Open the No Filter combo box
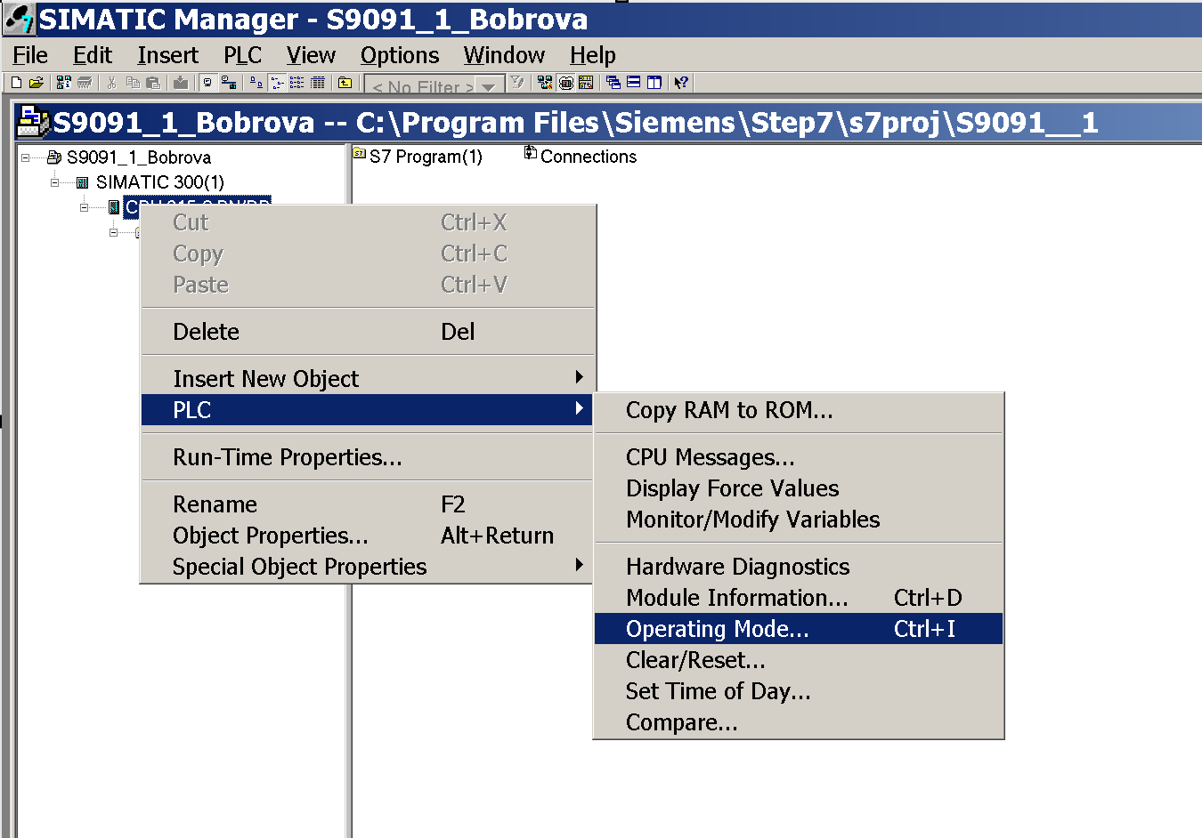The height and width of the screenshot is (838, 1202). coord(435,85)
